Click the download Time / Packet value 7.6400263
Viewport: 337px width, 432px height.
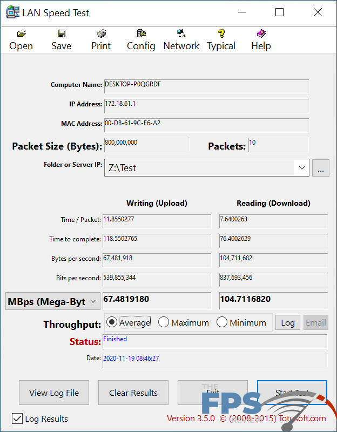(x=274, y=221)
